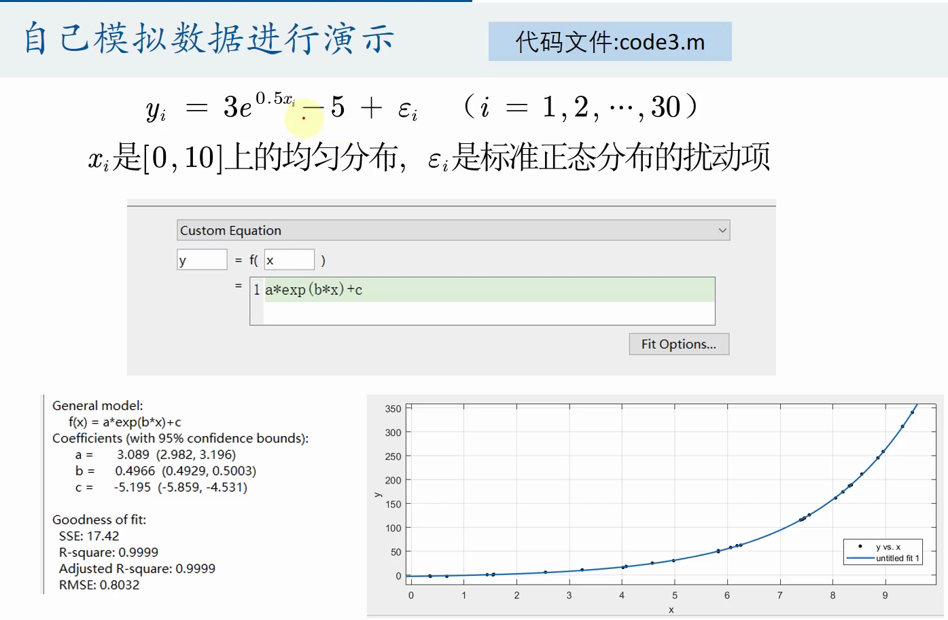Select the coefficient c = -5.195 line
This screenshot has width=948, height=620.
click(161, 487)
